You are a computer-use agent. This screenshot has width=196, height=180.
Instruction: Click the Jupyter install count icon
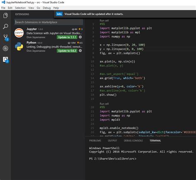click(x=73, y=29)
